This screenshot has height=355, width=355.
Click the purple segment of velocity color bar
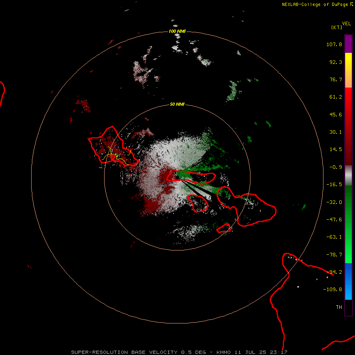[348, 44]
